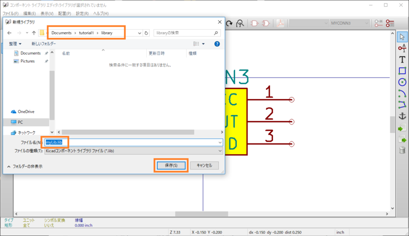Select Documents in the navigation pane
Viewport: 409px width, 236px height.
[x=31, y=53]
